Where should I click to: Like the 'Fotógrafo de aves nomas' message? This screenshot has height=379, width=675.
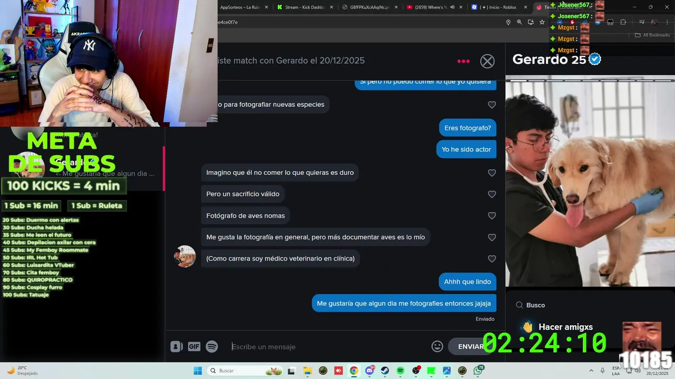coord(491,216)
